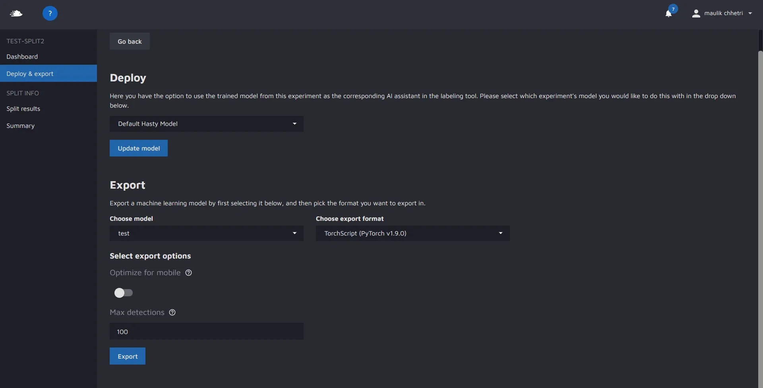Screen dimensions: 763x388
Task: Click the Hasty logo icon
Action: tap(16, 14)
